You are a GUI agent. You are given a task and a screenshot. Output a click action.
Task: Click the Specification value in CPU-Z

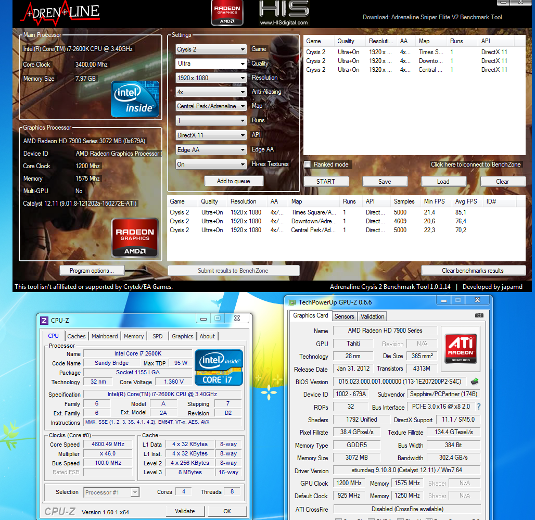(x=162, y=394)
